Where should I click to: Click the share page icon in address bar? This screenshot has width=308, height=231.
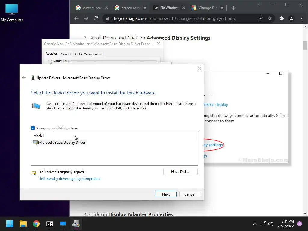pyautogui.click(x=260, y=18)
